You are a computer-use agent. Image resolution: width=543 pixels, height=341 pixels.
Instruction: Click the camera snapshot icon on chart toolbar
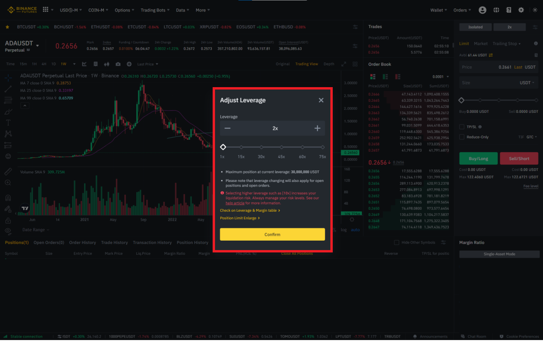click(118, 64)
